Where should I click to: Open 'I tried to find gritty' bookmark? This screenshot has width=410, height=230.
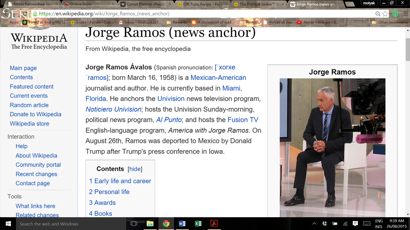click(x=43, y=22)
